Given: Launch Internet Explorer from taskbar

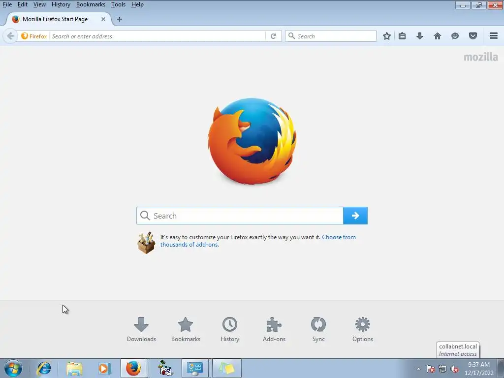Looking at the screenshot, I should 44,368.
